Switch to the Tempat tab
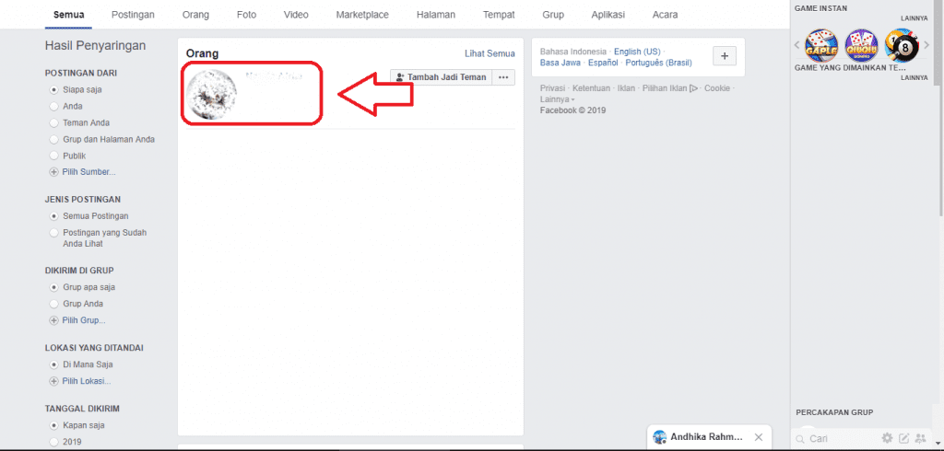Image resolution: width=944 pixels, height=451 pixels. (x=499, y=15)
